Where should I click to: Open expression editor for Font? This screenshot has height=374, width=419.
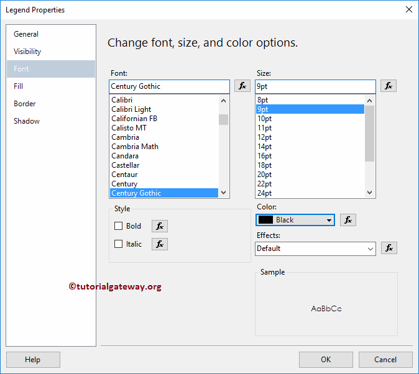[x=242, y=86]
